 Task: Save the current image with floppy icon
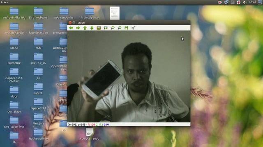click(126, 28)
